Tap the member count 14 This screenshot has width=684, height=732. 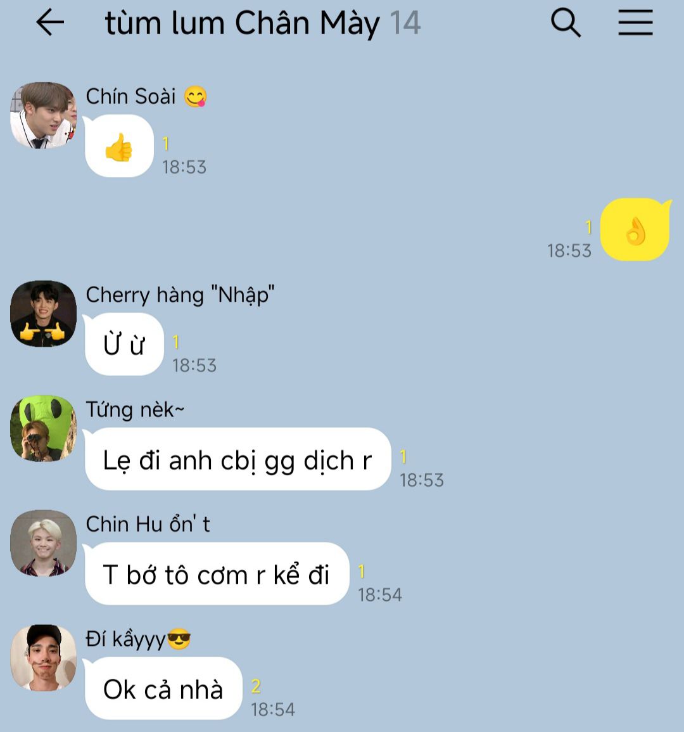(x=405, y=23)
